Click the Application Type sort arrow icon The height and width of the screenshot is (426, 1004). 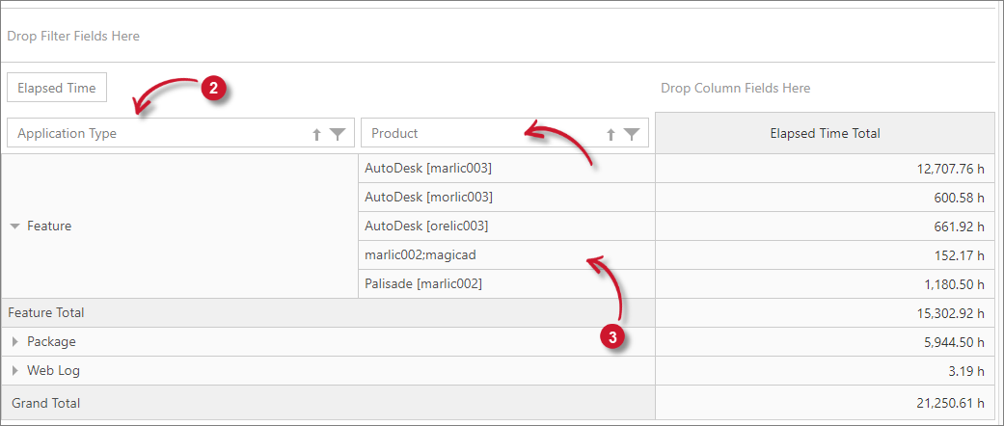pos(316,134)
